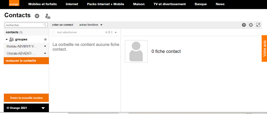Click the search magnifier icon
Viewport: 267px width, 114px height.
click(x=45, y=25)
